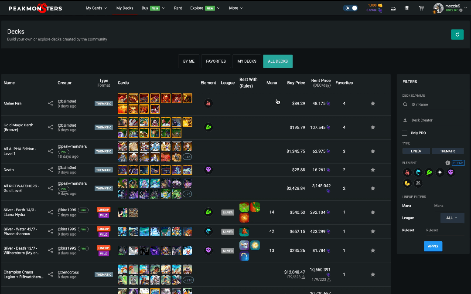This screenshot has width=471, height=294.
Task: Filter by Life element icon
Action: tap(440, 172)
